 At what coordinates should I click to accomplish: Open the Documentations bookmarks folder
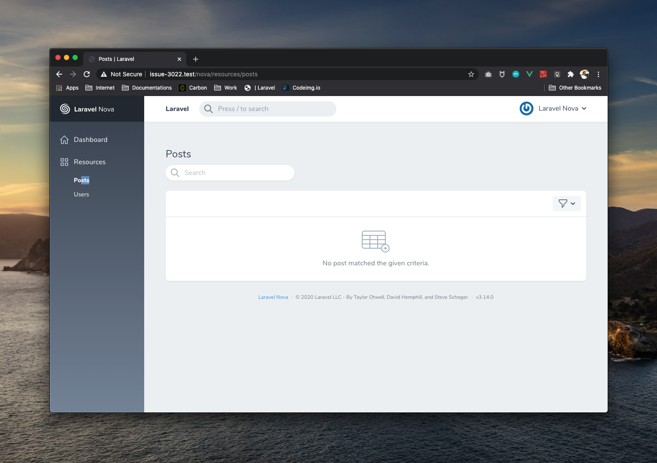pos(147,88)
